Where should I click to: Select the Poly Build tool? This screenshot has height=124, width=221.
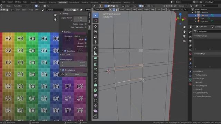pyautogui.click(x=95, y=85)
